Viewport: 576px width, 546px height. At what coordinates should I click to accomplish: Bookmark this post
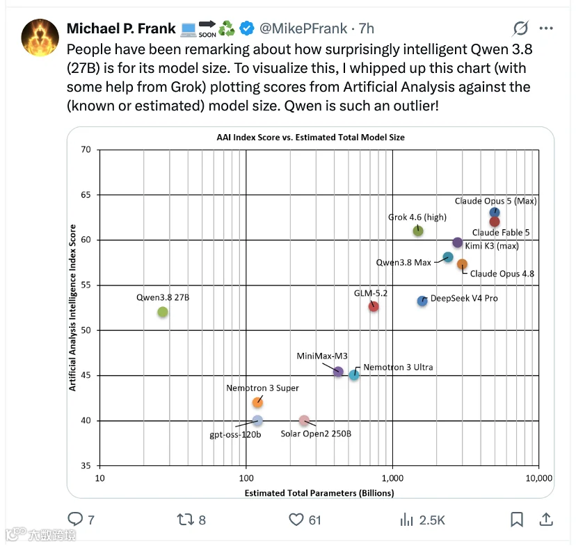tap(517, 520)
